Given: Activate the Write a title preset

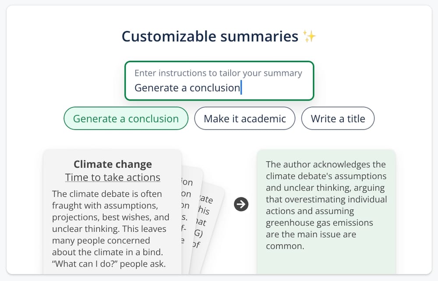Looking at the screenshot, I should [338, 118].
